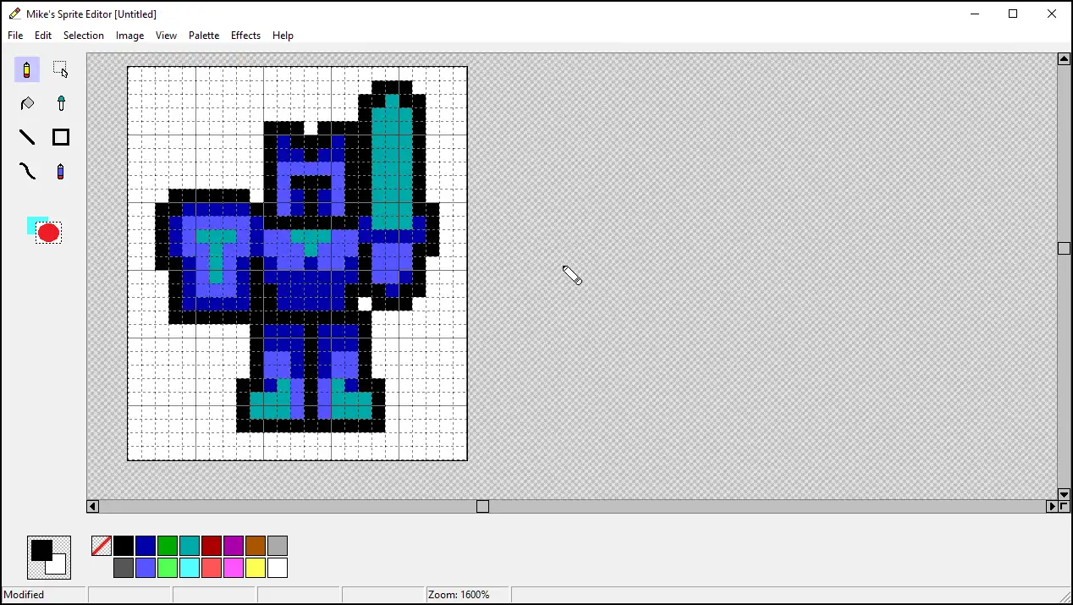Open the Edit menu

(x=43, y=36)
